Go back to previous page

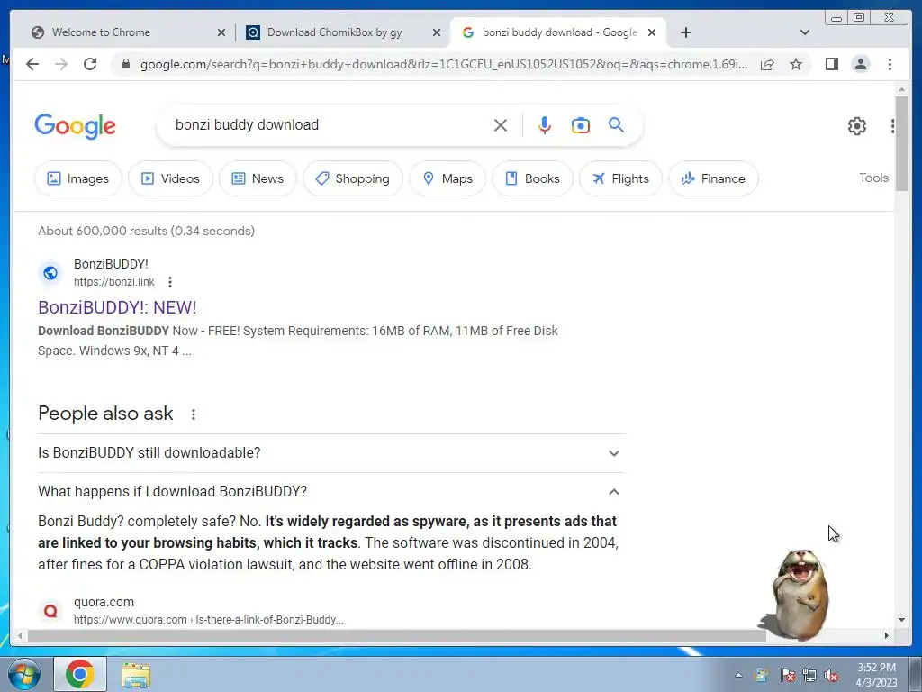(x=32, y=64)
